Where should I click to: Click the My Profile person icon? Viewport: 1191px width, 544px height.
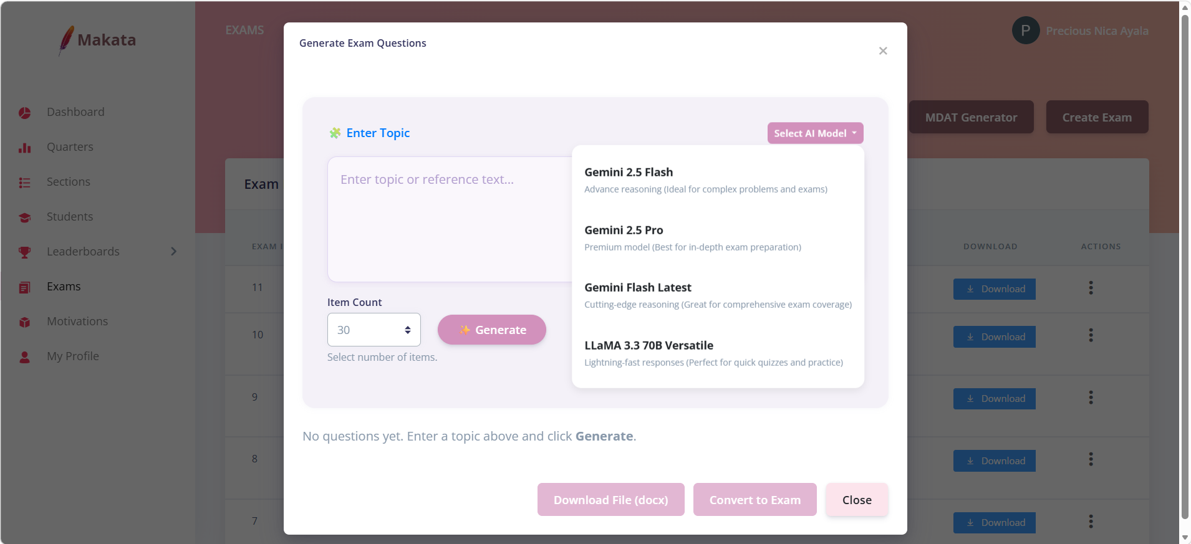25,357
